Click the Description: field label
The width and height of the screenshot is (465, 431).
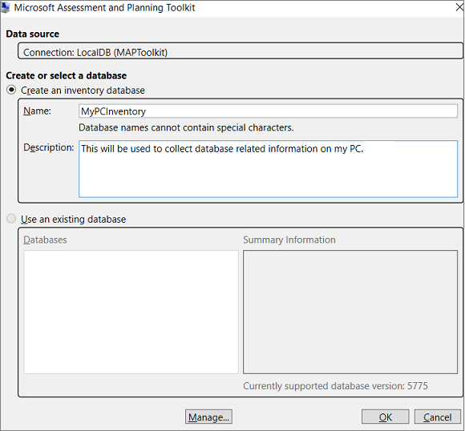[49, 147]
